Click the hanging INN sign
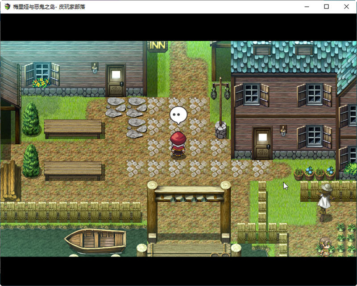The width and height of the screenshot is (357, 286). coord(158,45)
